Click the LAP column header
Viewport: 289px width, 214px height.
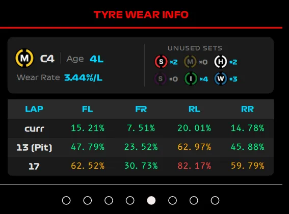coord(34,109)
